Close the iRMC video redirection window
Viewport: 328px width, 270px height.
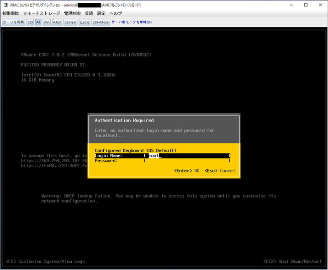point(320,5)
